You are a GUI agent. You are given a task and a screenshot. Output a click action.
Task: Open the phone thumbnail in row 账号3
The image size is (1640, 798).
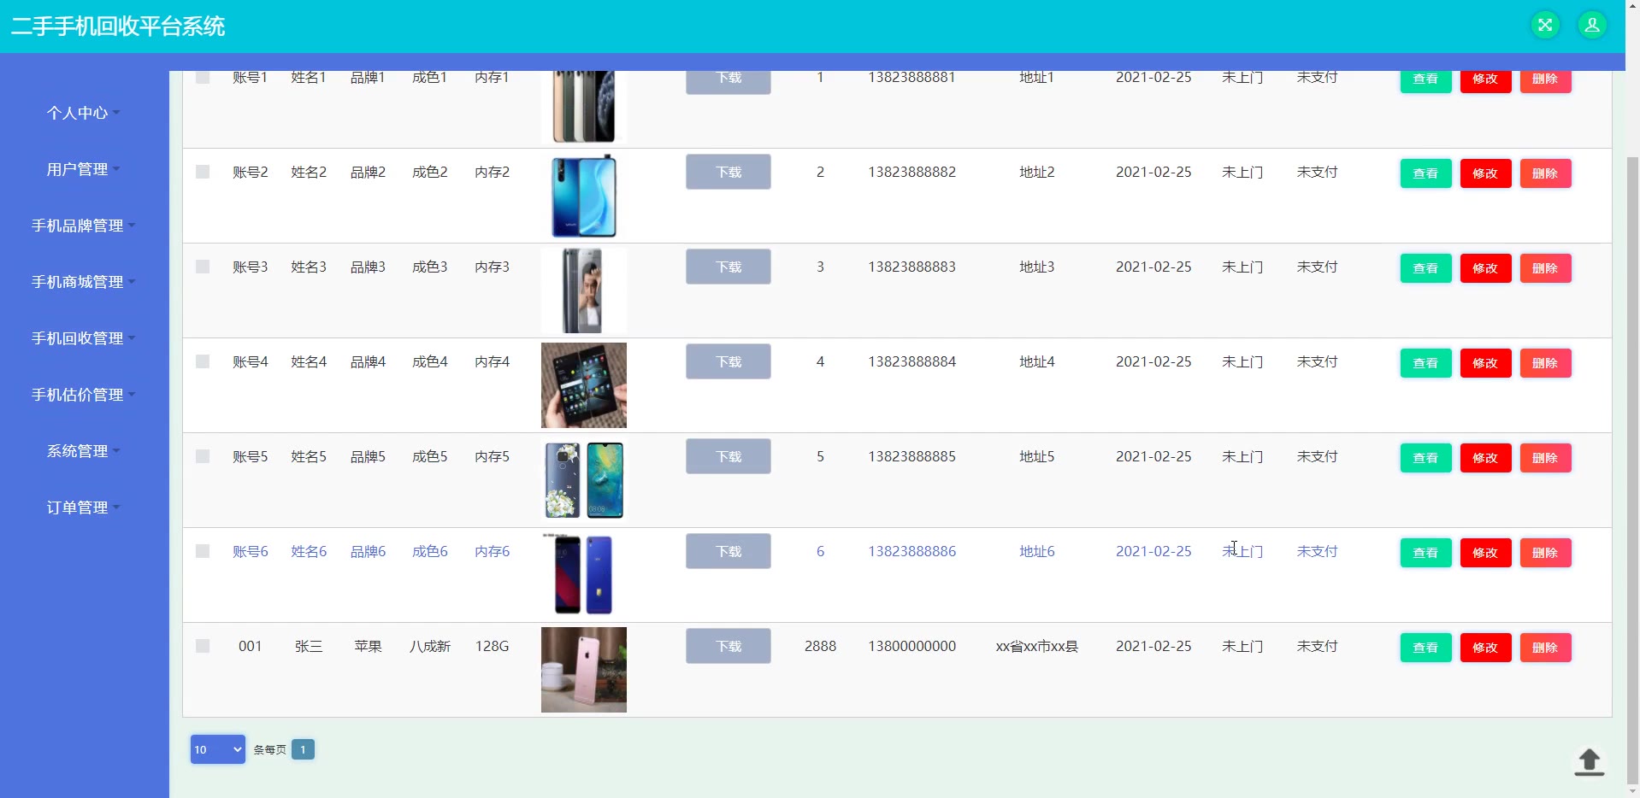pyautogui.click(x=584, y=290)
